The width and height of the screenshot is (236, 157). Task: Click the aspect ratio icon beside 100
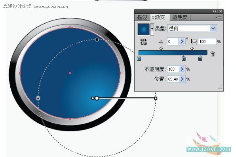pyautogui.click(x=194, y=41)
